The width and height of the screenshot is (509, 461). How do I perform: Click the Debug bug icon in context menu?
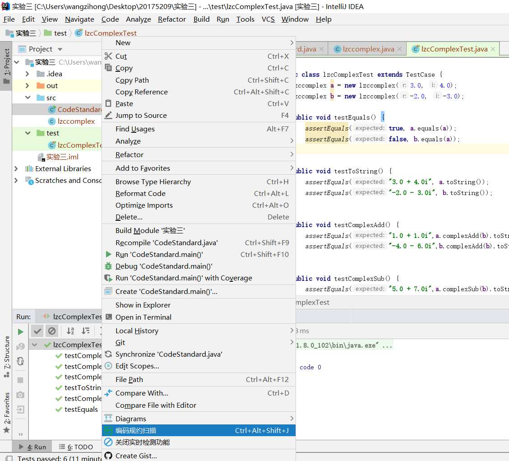[x=108, y=266]
